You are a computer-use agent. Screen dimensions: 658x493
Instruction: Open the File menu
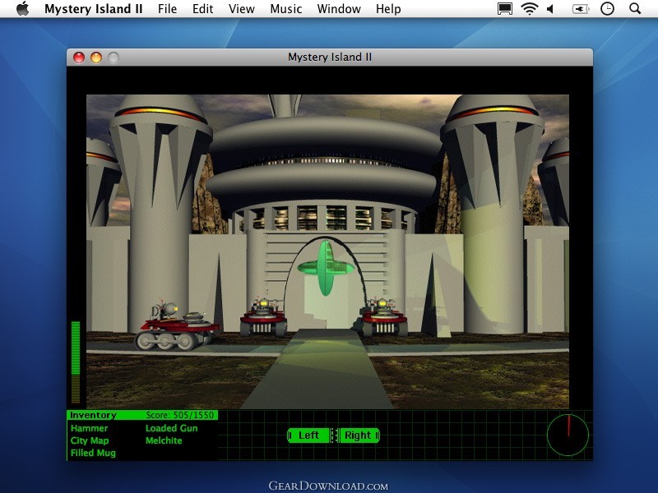[167, 9]
